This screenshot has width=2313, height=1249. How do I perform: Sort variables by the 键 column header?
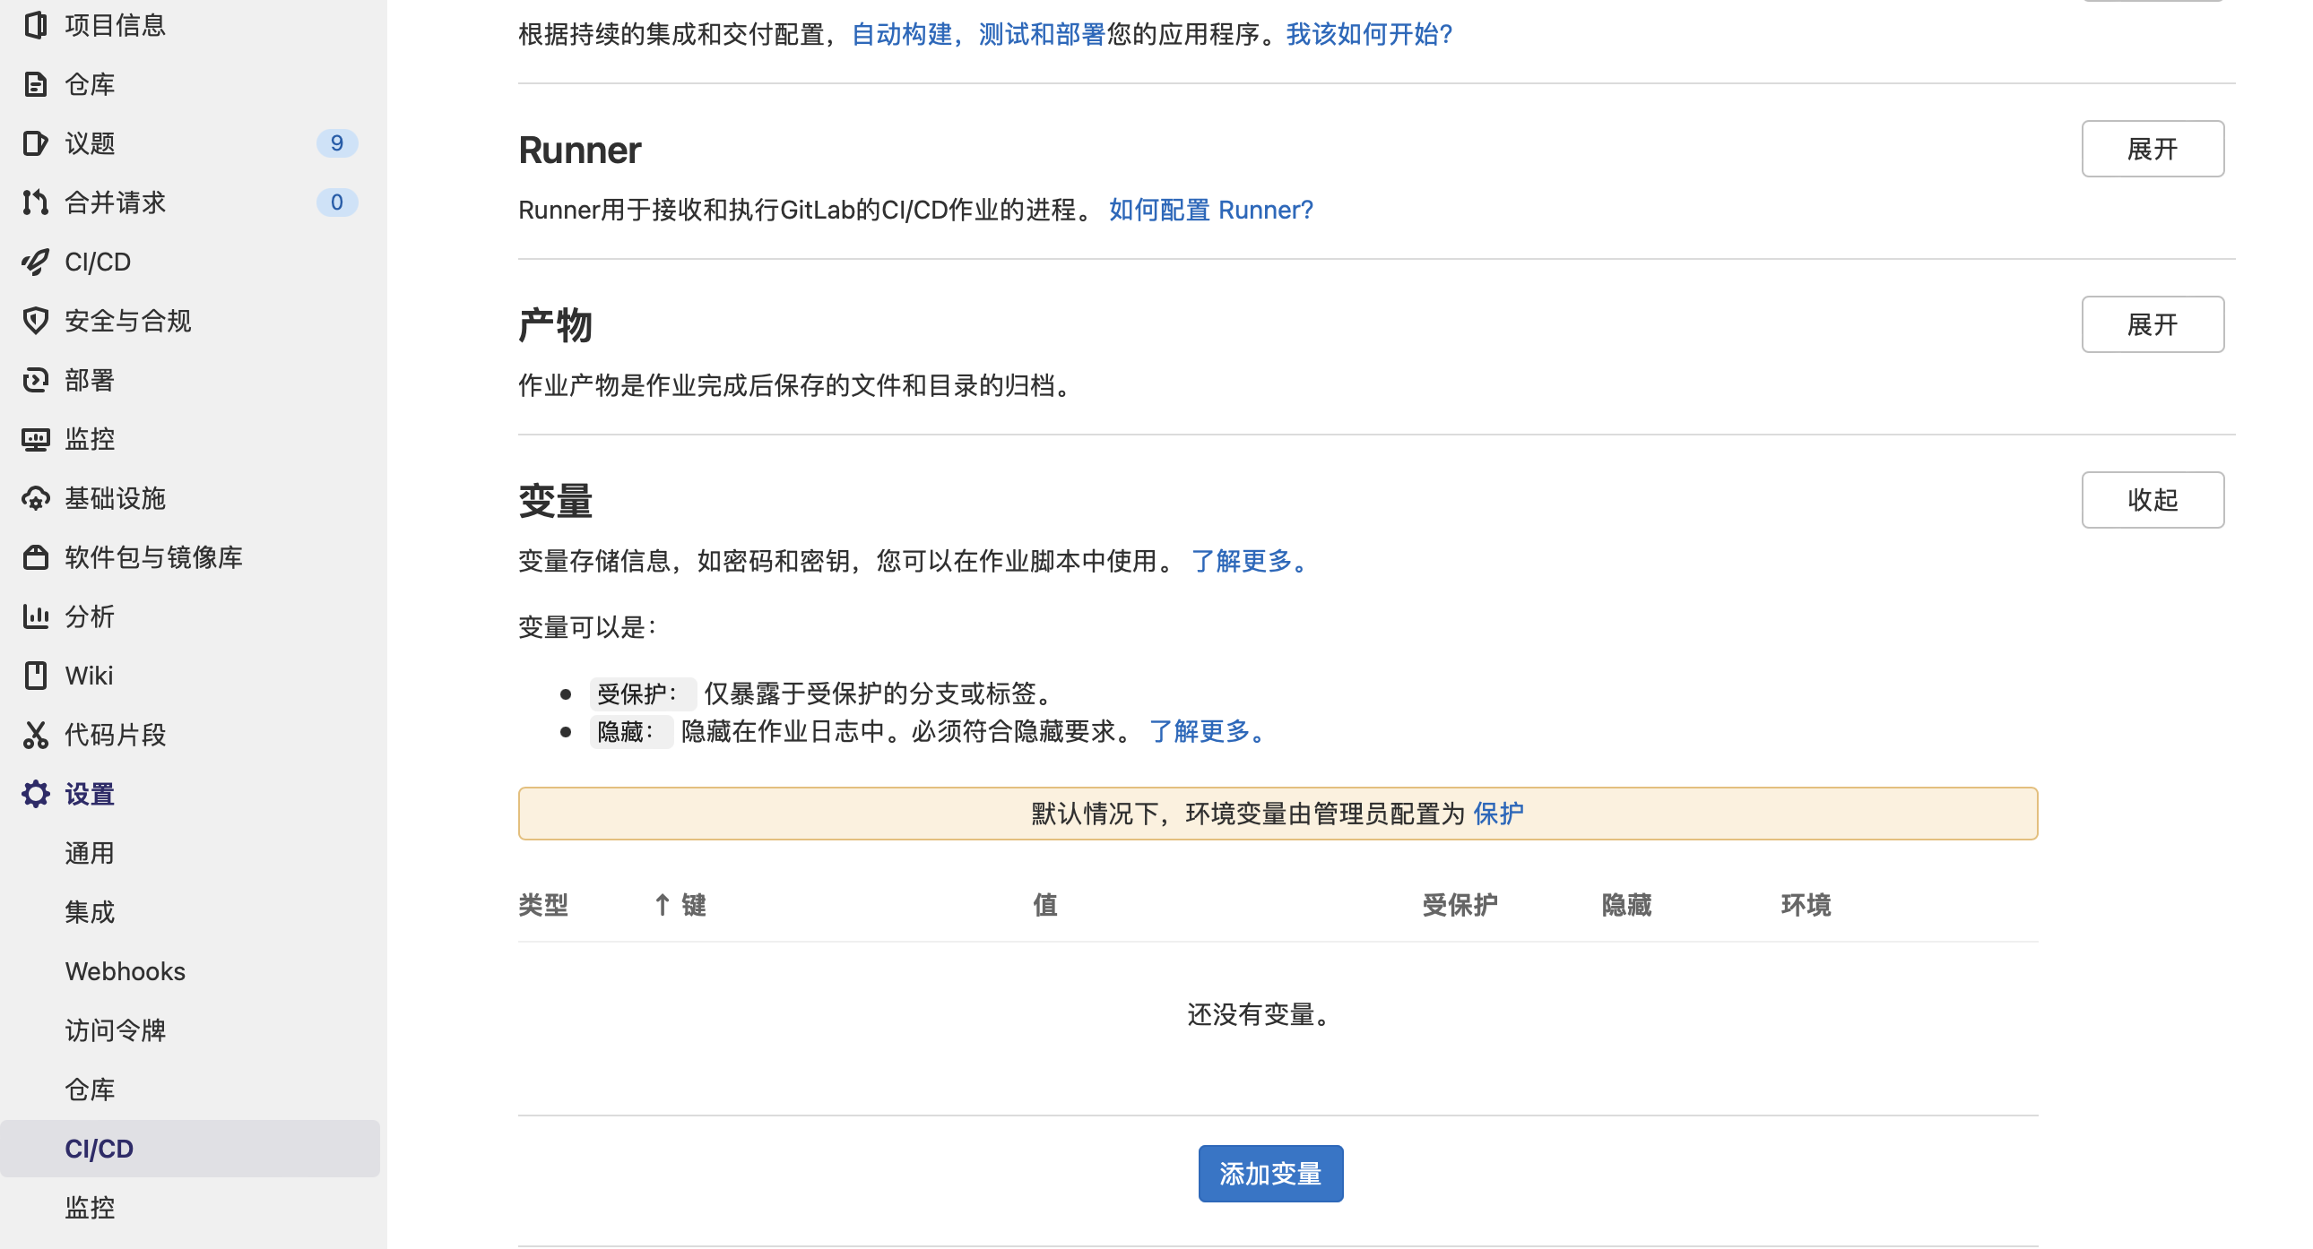click(692, 904)
